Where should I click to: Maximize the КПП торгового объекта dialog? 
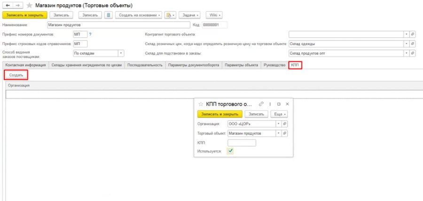pyautogui.click(x=279, y=104)
